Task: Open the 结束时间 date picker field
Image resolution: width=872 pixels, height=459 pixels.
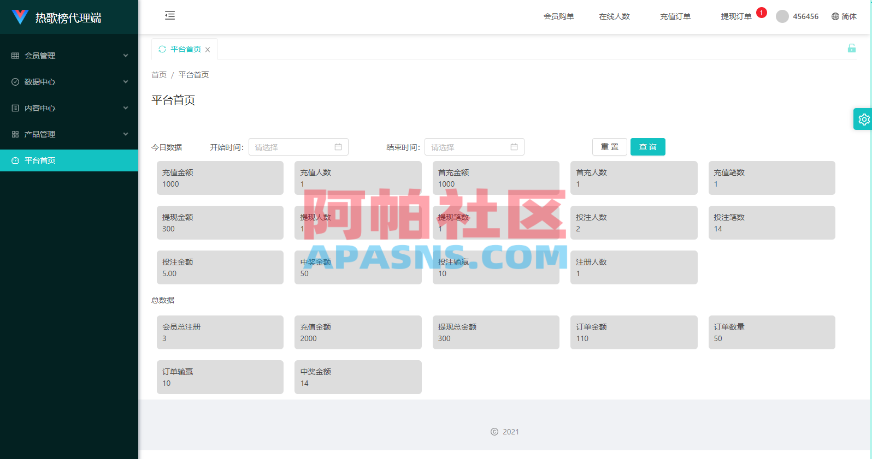Action: (474, 147)
